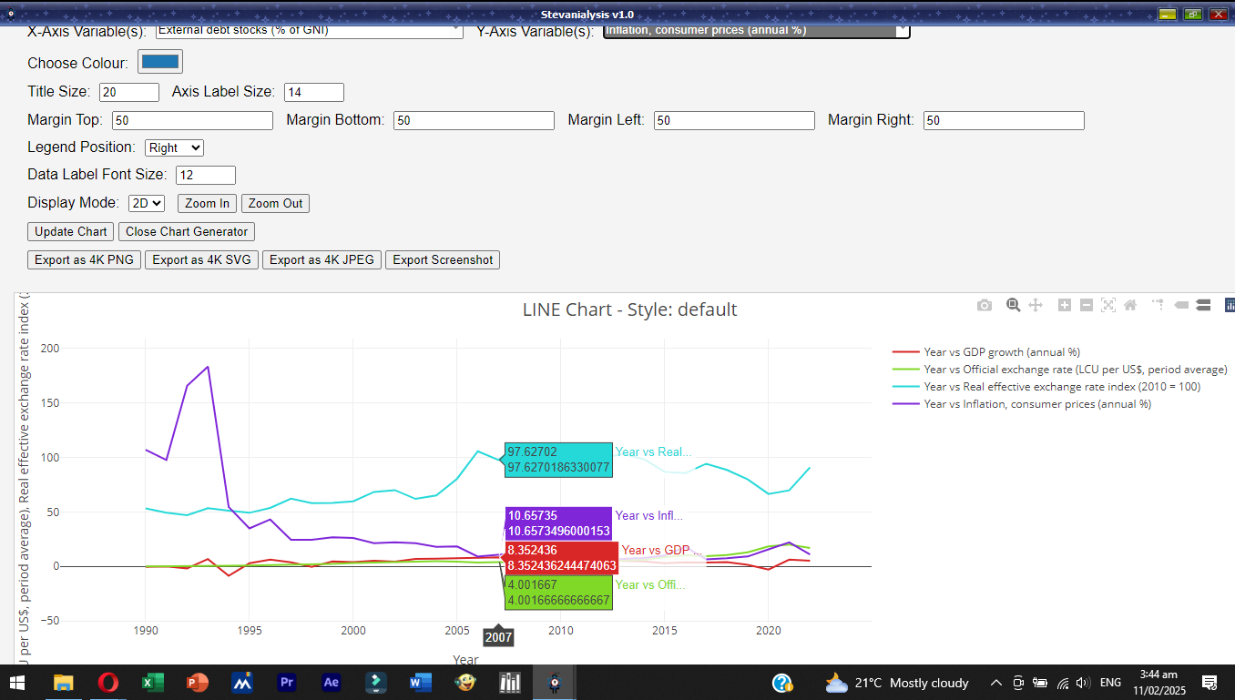Click Close Chart Generator button
Viewport: 1235px width, 700px height.
click(x=187, y=231)
